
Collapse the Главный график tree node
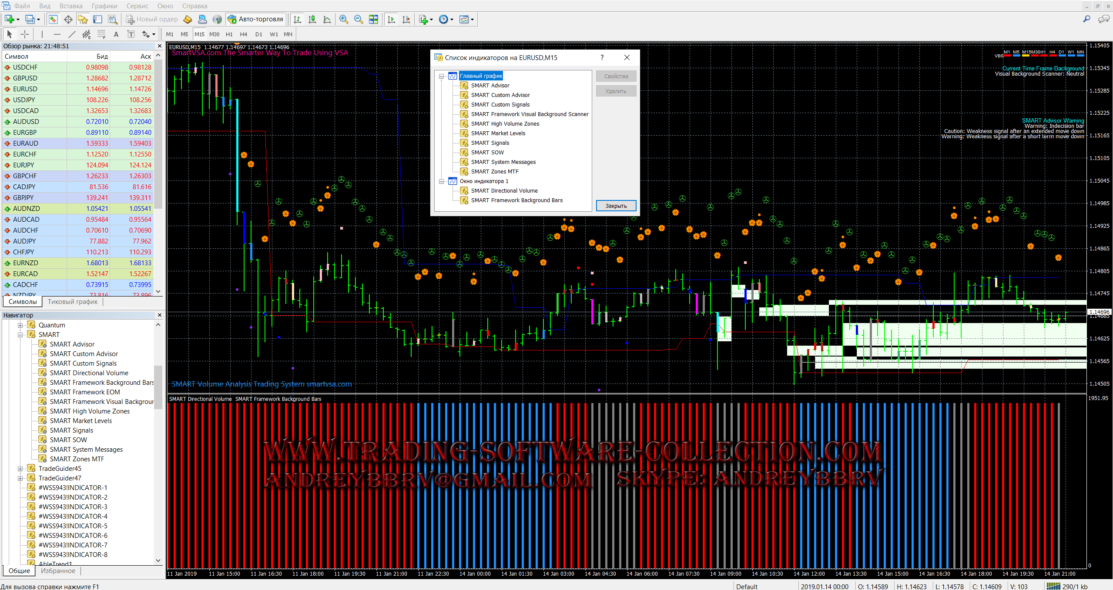(x=442, y=76)
